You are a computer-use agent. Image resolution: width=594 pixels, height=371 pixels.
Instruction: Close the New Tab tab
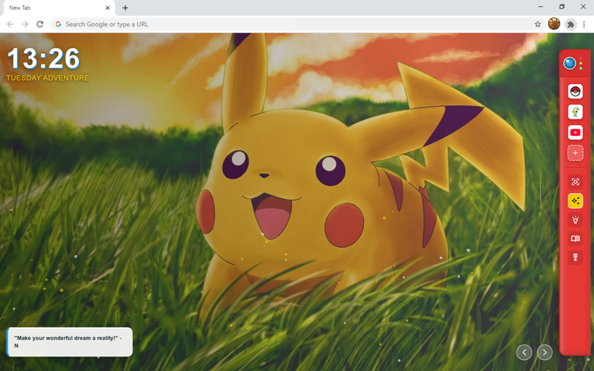107,8
